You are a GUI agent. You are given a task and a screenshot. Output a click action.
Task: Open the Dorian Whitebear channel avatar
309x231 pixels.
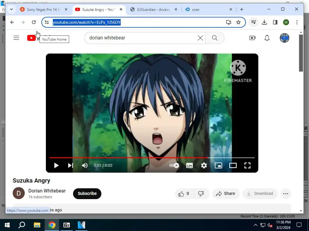(19, 193)
